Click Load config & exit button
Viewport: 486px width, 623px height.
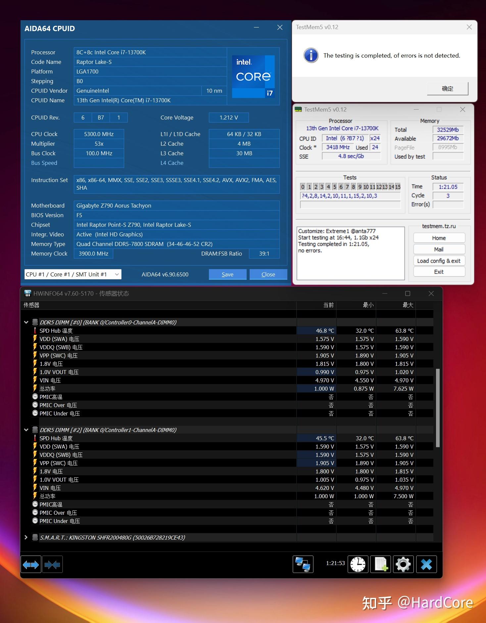pyautogui.click(x=439, y=261)
